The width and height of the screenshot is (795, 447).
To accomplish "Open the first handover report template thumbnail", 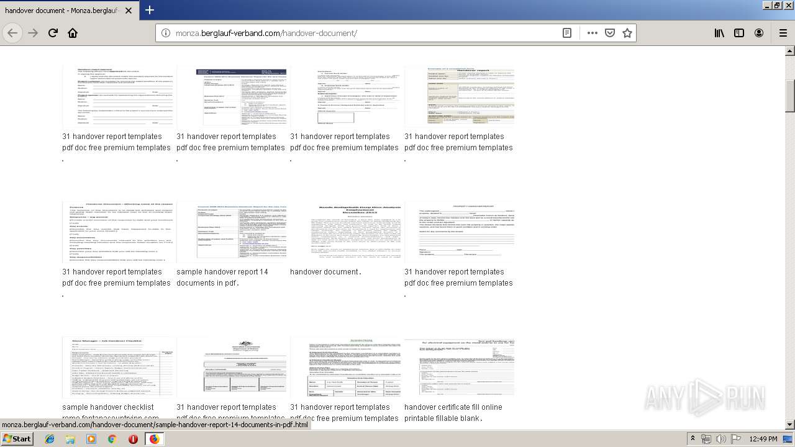I will click(x=117, y=97).
